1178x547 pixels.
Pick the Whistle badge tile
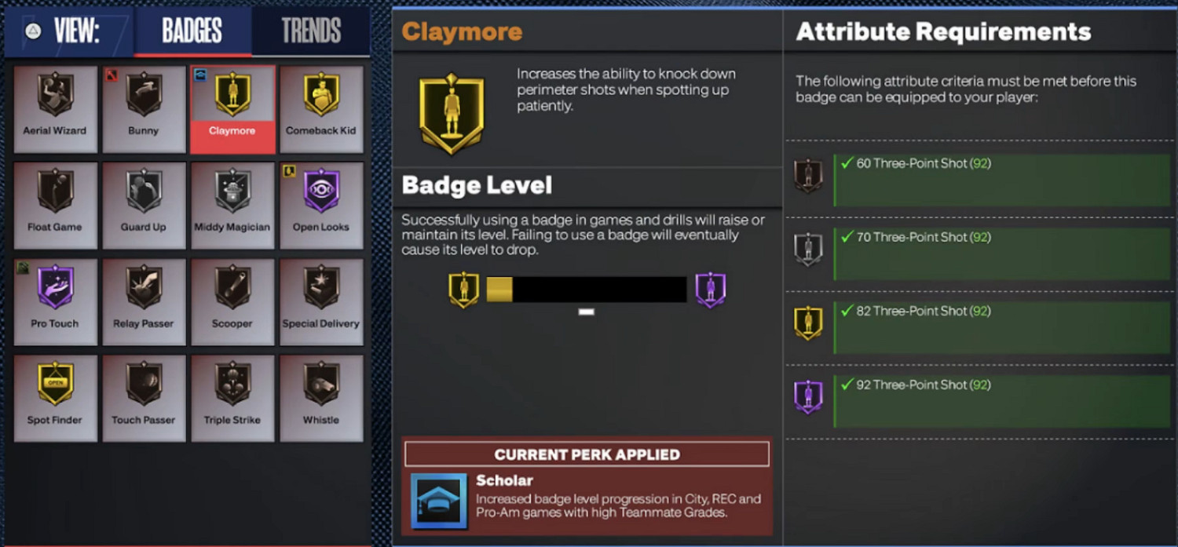tap(321, 399)
